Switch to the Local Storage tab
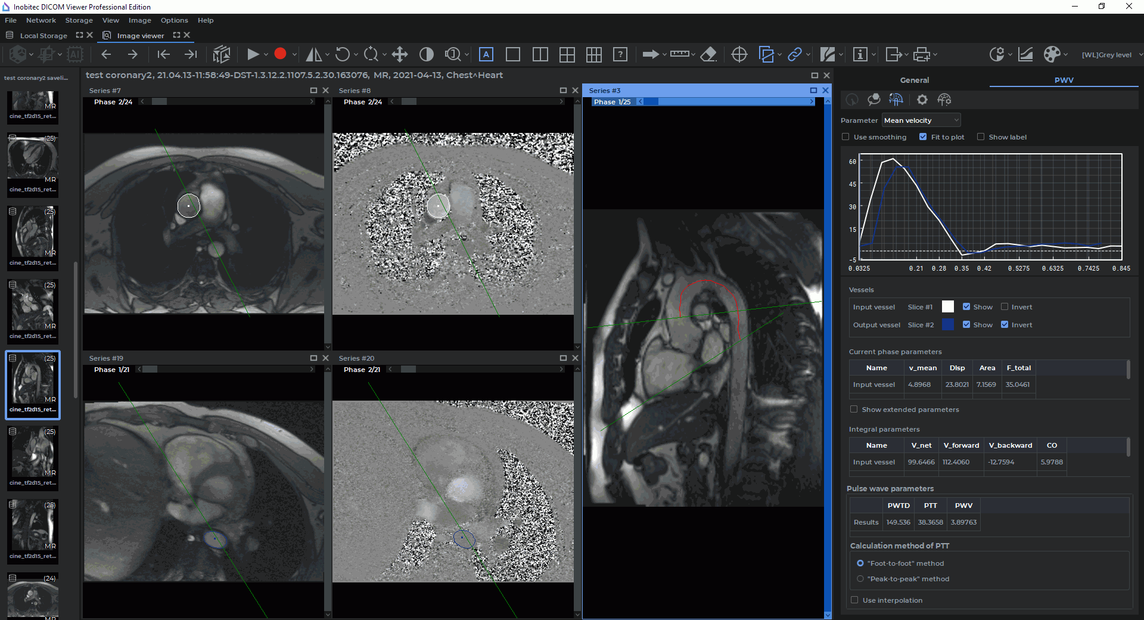Screen dimensions: 1144x620 point(43,35)
